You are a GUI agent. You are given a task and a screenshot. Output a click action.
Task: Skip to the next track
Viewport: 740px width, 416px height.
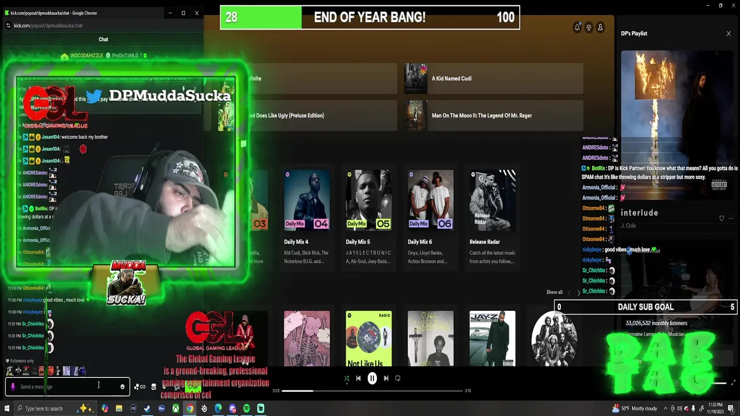pyautogui.click(x=386, y=378)
